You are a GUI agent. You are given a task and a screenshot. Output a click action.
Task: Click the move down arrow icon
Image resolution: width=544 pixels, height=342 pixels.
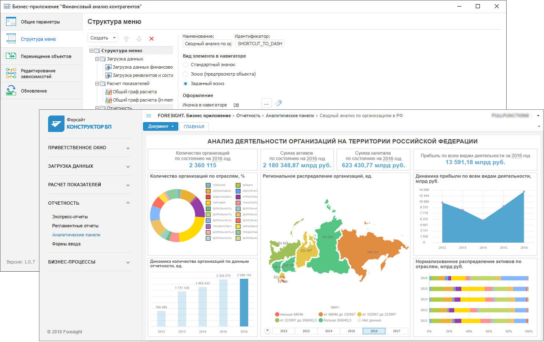(x=139, y=39)
